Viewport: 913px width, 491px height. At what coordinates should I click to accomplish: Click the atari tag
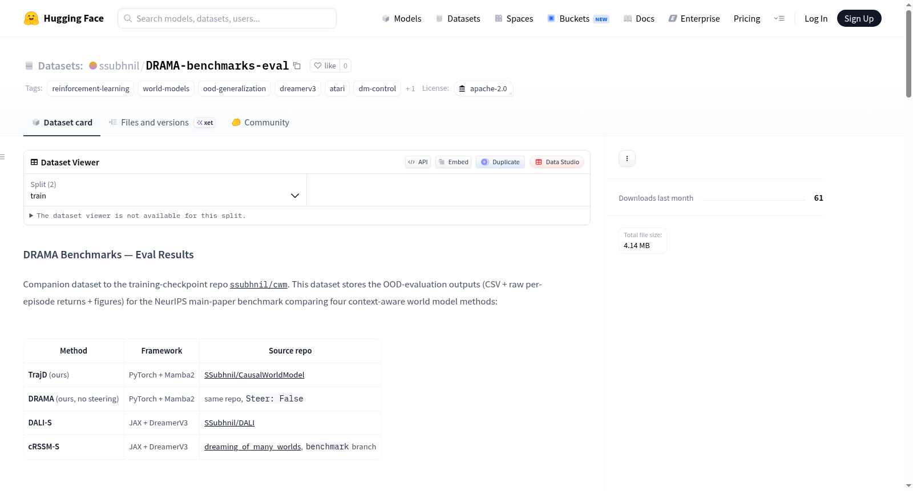tap(337, 88)
